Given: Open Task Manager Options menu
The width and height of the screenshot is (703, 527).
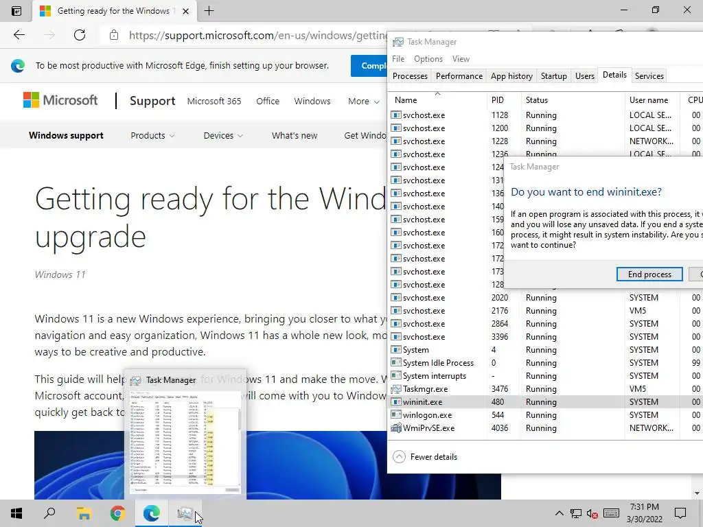Looking at the screenshot, I should (428, 59).
